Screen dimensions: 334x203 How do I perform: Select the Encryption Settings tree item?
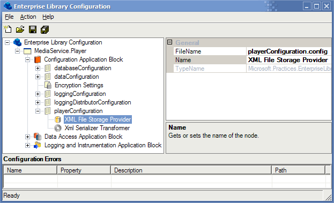click(x=79, y=85)
